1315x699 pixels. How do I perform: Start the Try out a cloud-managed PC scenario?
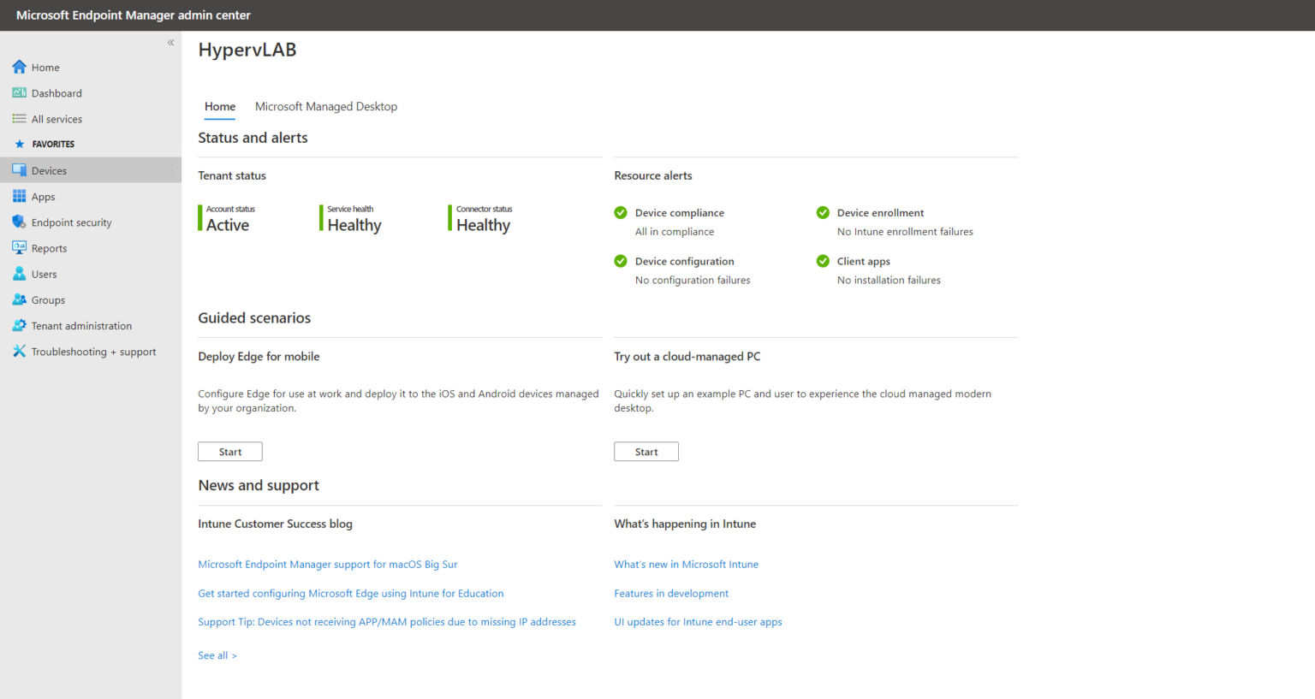(646, 452)
